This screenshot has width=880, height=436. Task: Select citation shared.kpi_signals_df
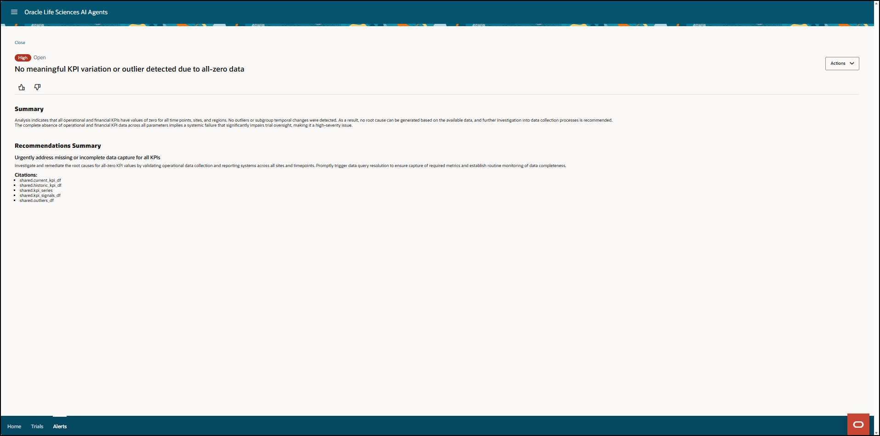tap(40, 196)
